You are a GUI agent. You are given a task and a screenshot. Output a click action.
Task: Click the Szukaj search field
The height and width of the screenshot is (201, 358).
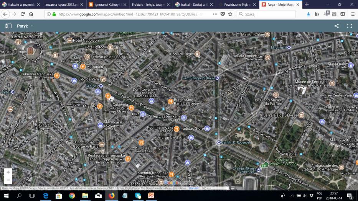pos(266,14)
